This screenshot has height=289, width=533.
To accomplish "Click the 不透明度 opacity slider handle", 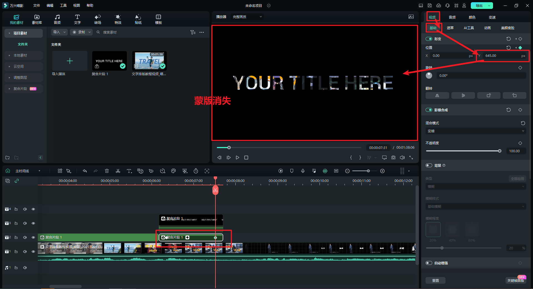I will click(500, 151).
